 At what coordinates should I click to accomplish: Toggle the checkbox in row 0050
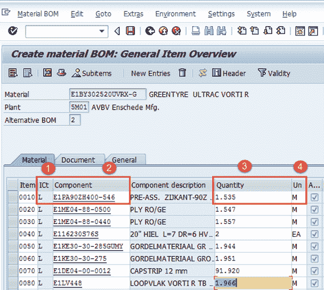[x=314, y=246]
